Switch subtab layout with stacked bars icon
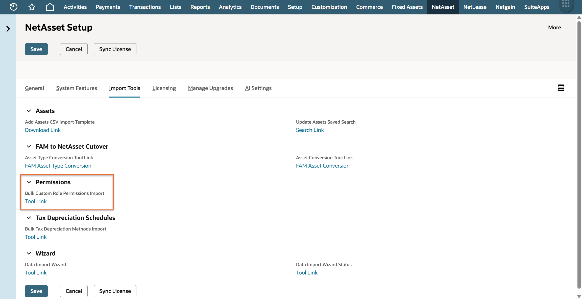Screen dimensions: 582x299 pyautogui.click(x=561, y=88)
